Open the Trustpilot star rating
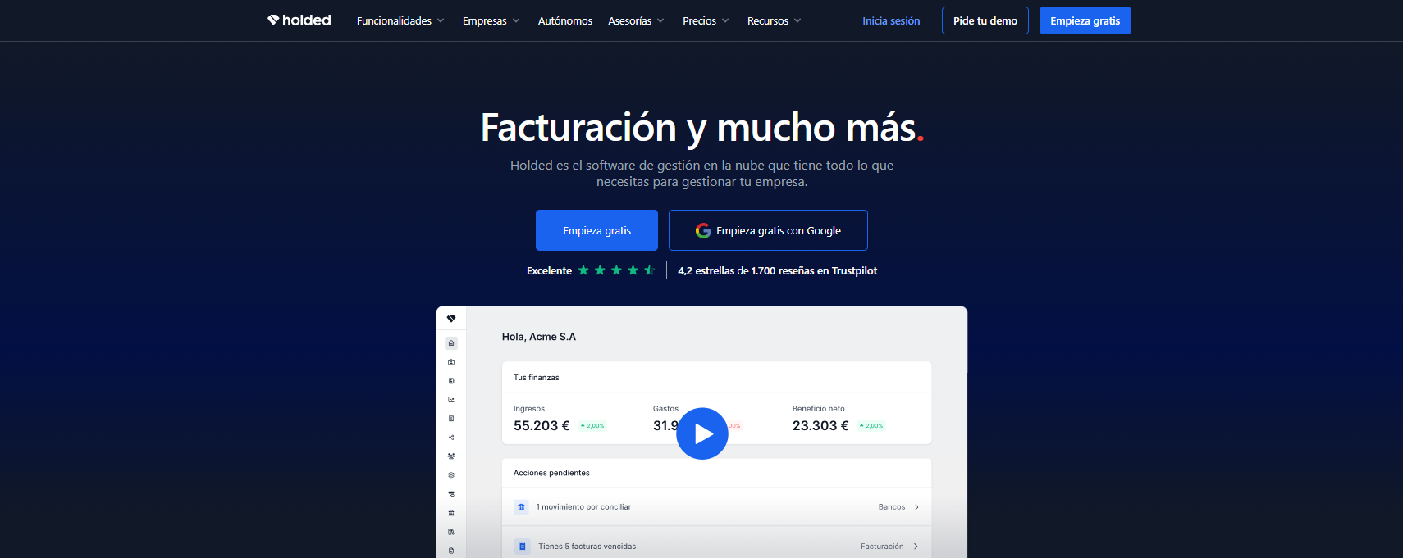 pos(616,270)
